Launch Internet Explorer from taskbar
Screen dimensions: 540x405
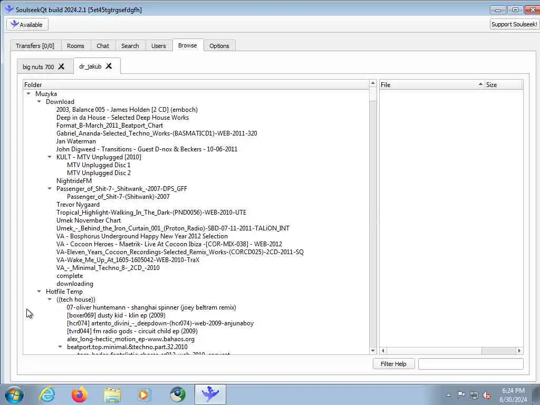47,394
